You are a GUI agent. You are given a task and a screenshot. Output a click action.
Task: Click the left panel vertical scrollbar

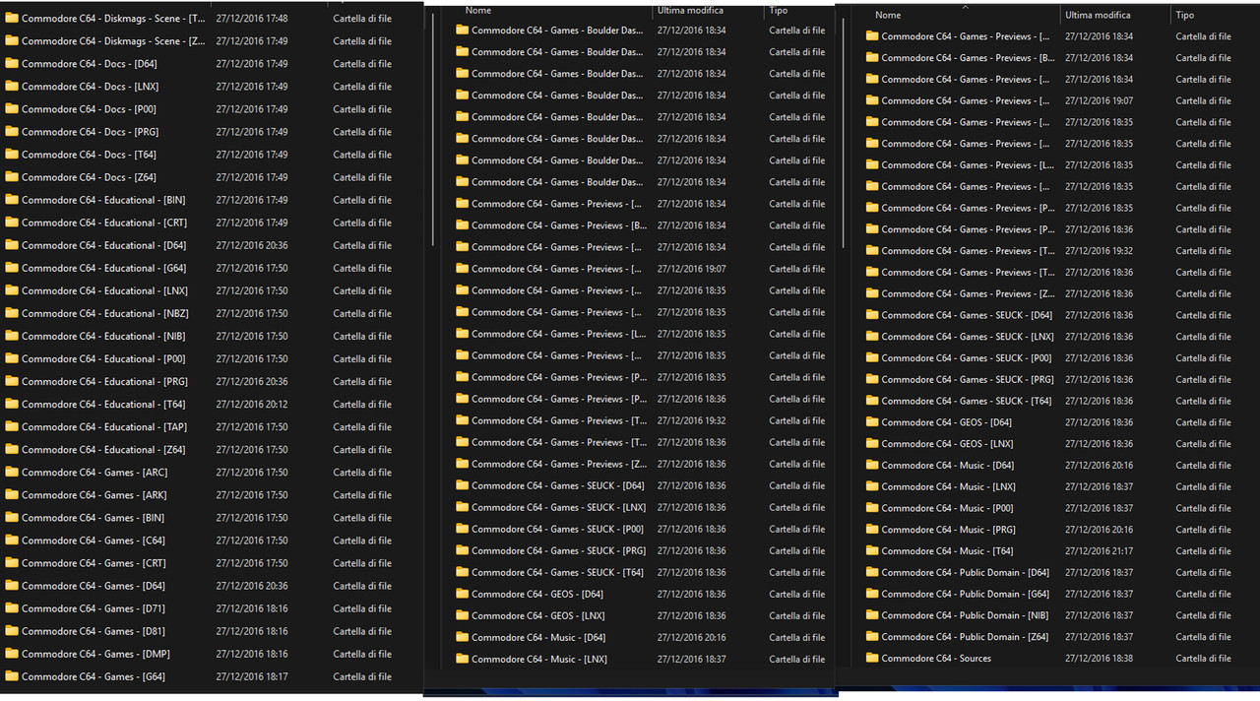(x=432, y=128)
